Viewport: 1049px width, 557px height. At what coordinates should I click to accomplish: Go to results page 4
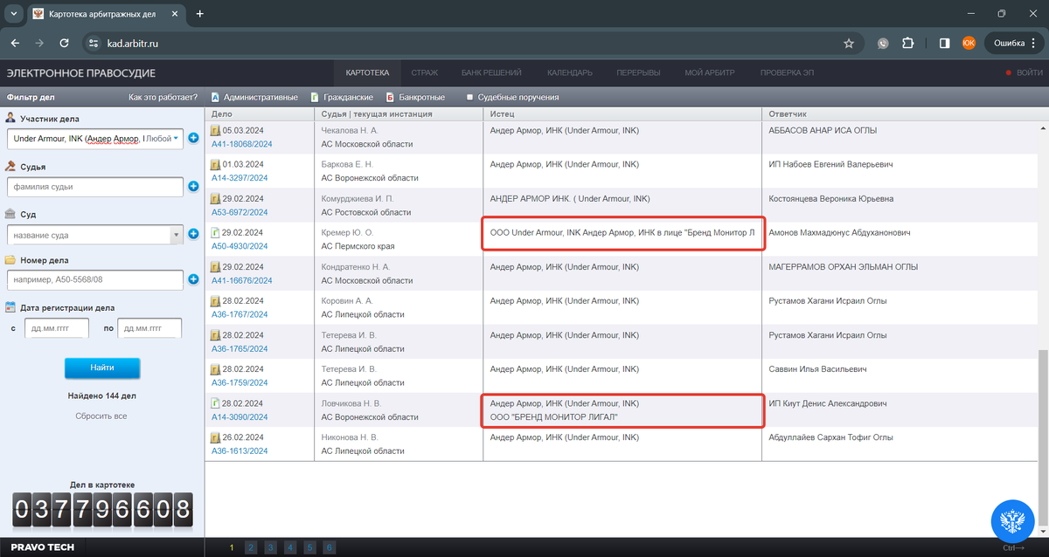pos(290,547)
